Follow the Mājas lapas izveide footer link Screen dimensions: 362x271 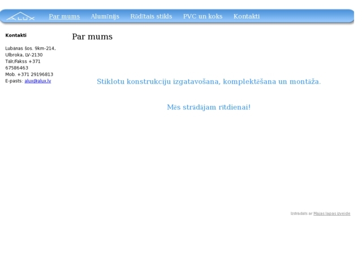coord(332,213)
